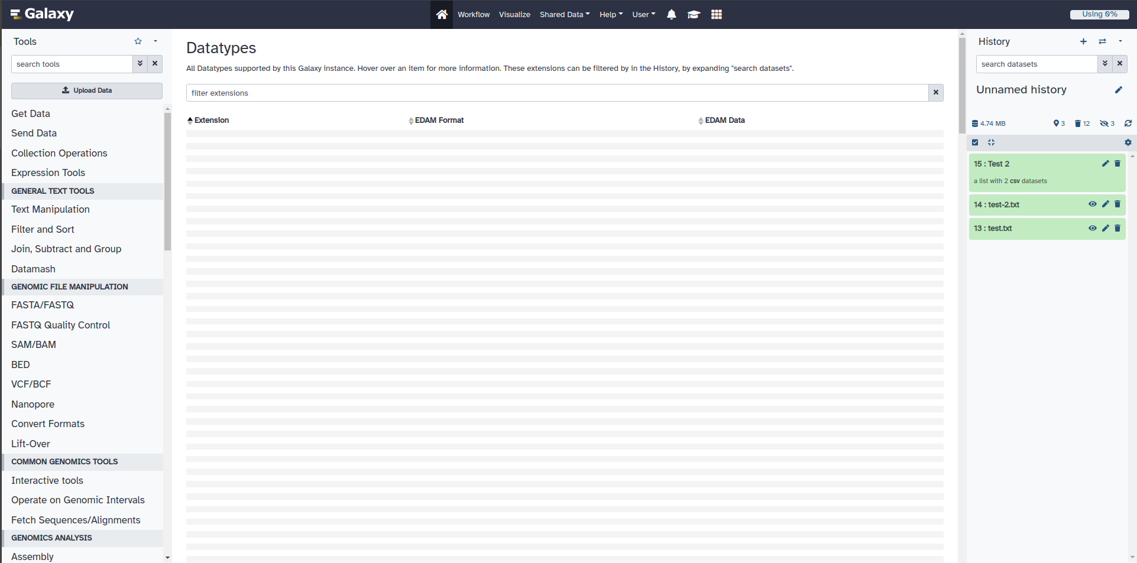Screen dimensions: 1137x563
Task: Sort the table by Extension column
Action: click(x=208, y=121)
